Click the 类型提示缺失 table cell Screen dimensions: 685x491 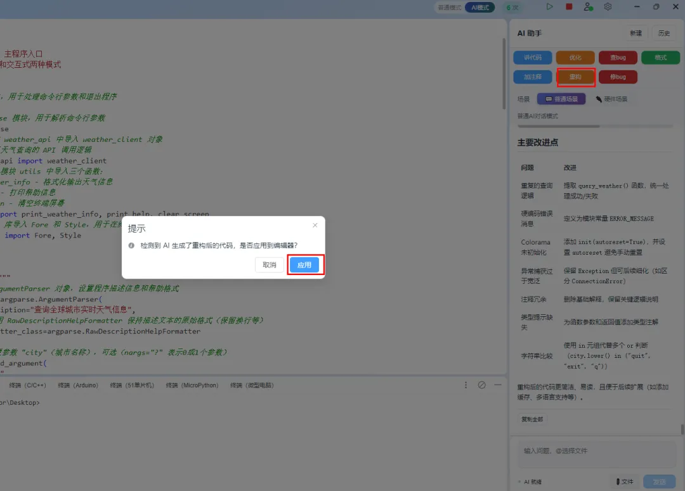[537, 322]
